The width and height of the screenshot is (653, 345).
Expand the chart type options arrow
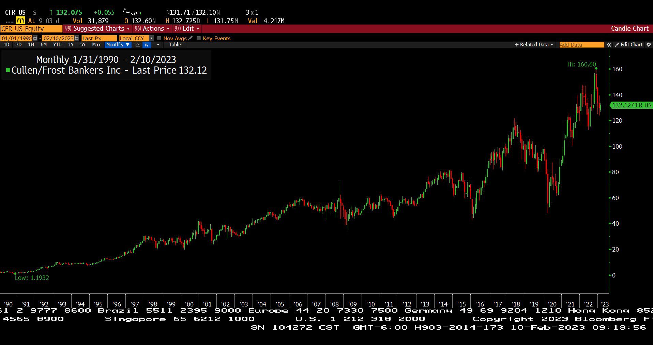(x=158, y=45)
